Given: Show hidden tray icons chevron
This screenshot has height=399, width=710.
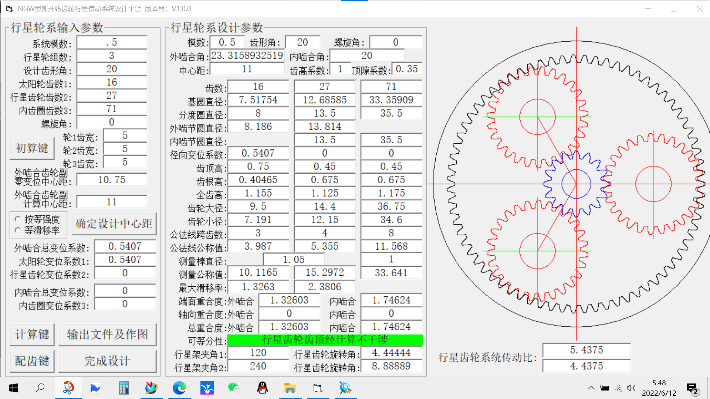Looking at the screenshot, I should [591, 388].
